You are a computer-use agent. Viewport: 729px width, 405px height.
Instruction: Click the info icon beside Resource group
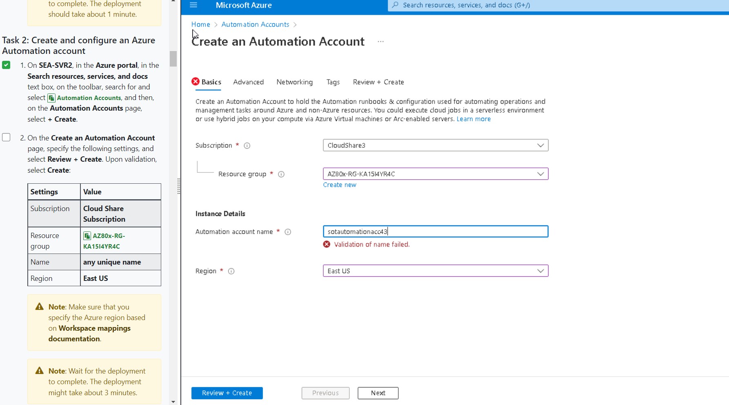click(281, 174)
